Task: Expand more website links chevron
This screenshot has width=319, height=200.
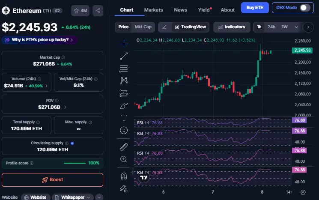Action: click(99, 197)
